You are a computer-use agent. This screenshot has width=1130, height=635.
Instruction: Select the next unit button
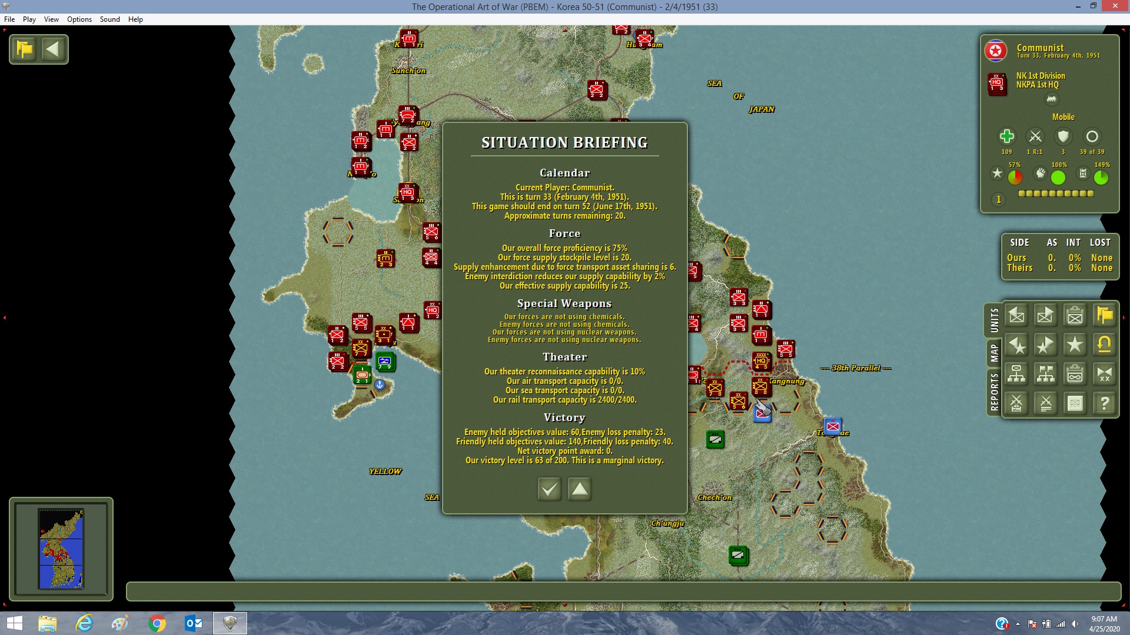tap(1046, 316)
